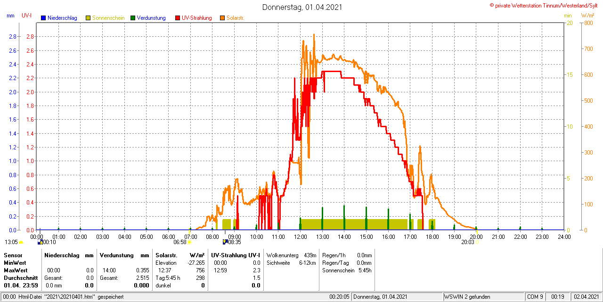Click the 00:20:05 status bar time
This screenshot has height=302, width=603.
[x=339, y=297]
